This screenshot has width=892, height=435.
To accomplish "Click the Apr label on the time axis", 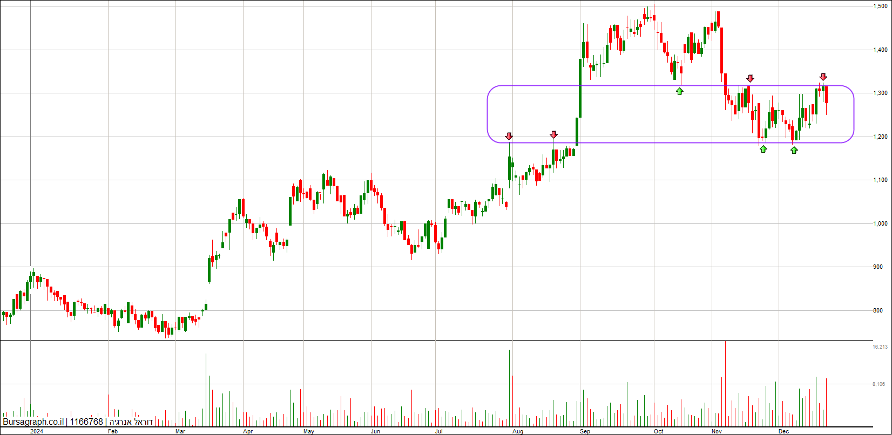I will (x=248, y=431).
